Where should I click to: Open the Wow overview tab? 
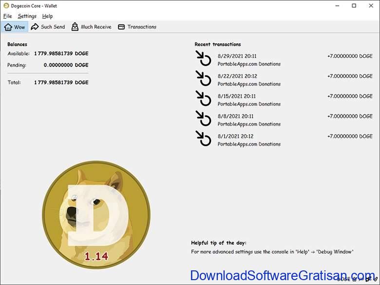pos(15,27)
